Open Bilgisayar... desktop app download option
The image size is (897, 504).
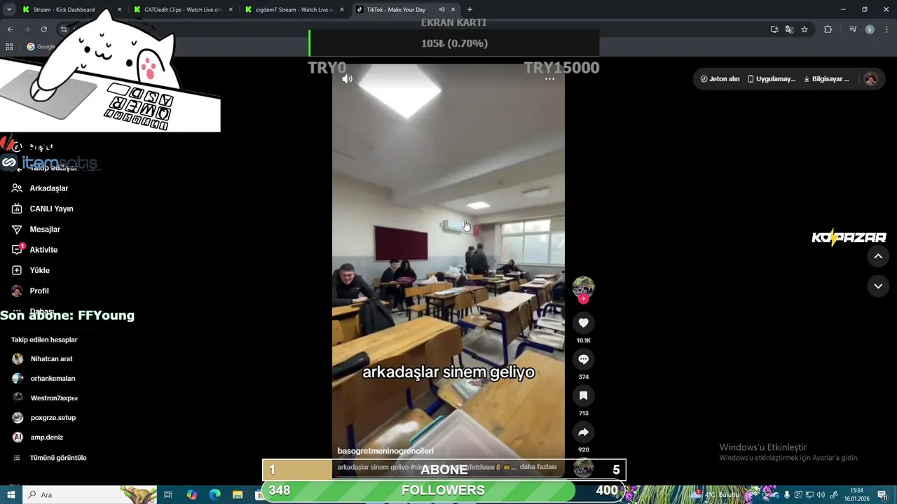point(826,79)
